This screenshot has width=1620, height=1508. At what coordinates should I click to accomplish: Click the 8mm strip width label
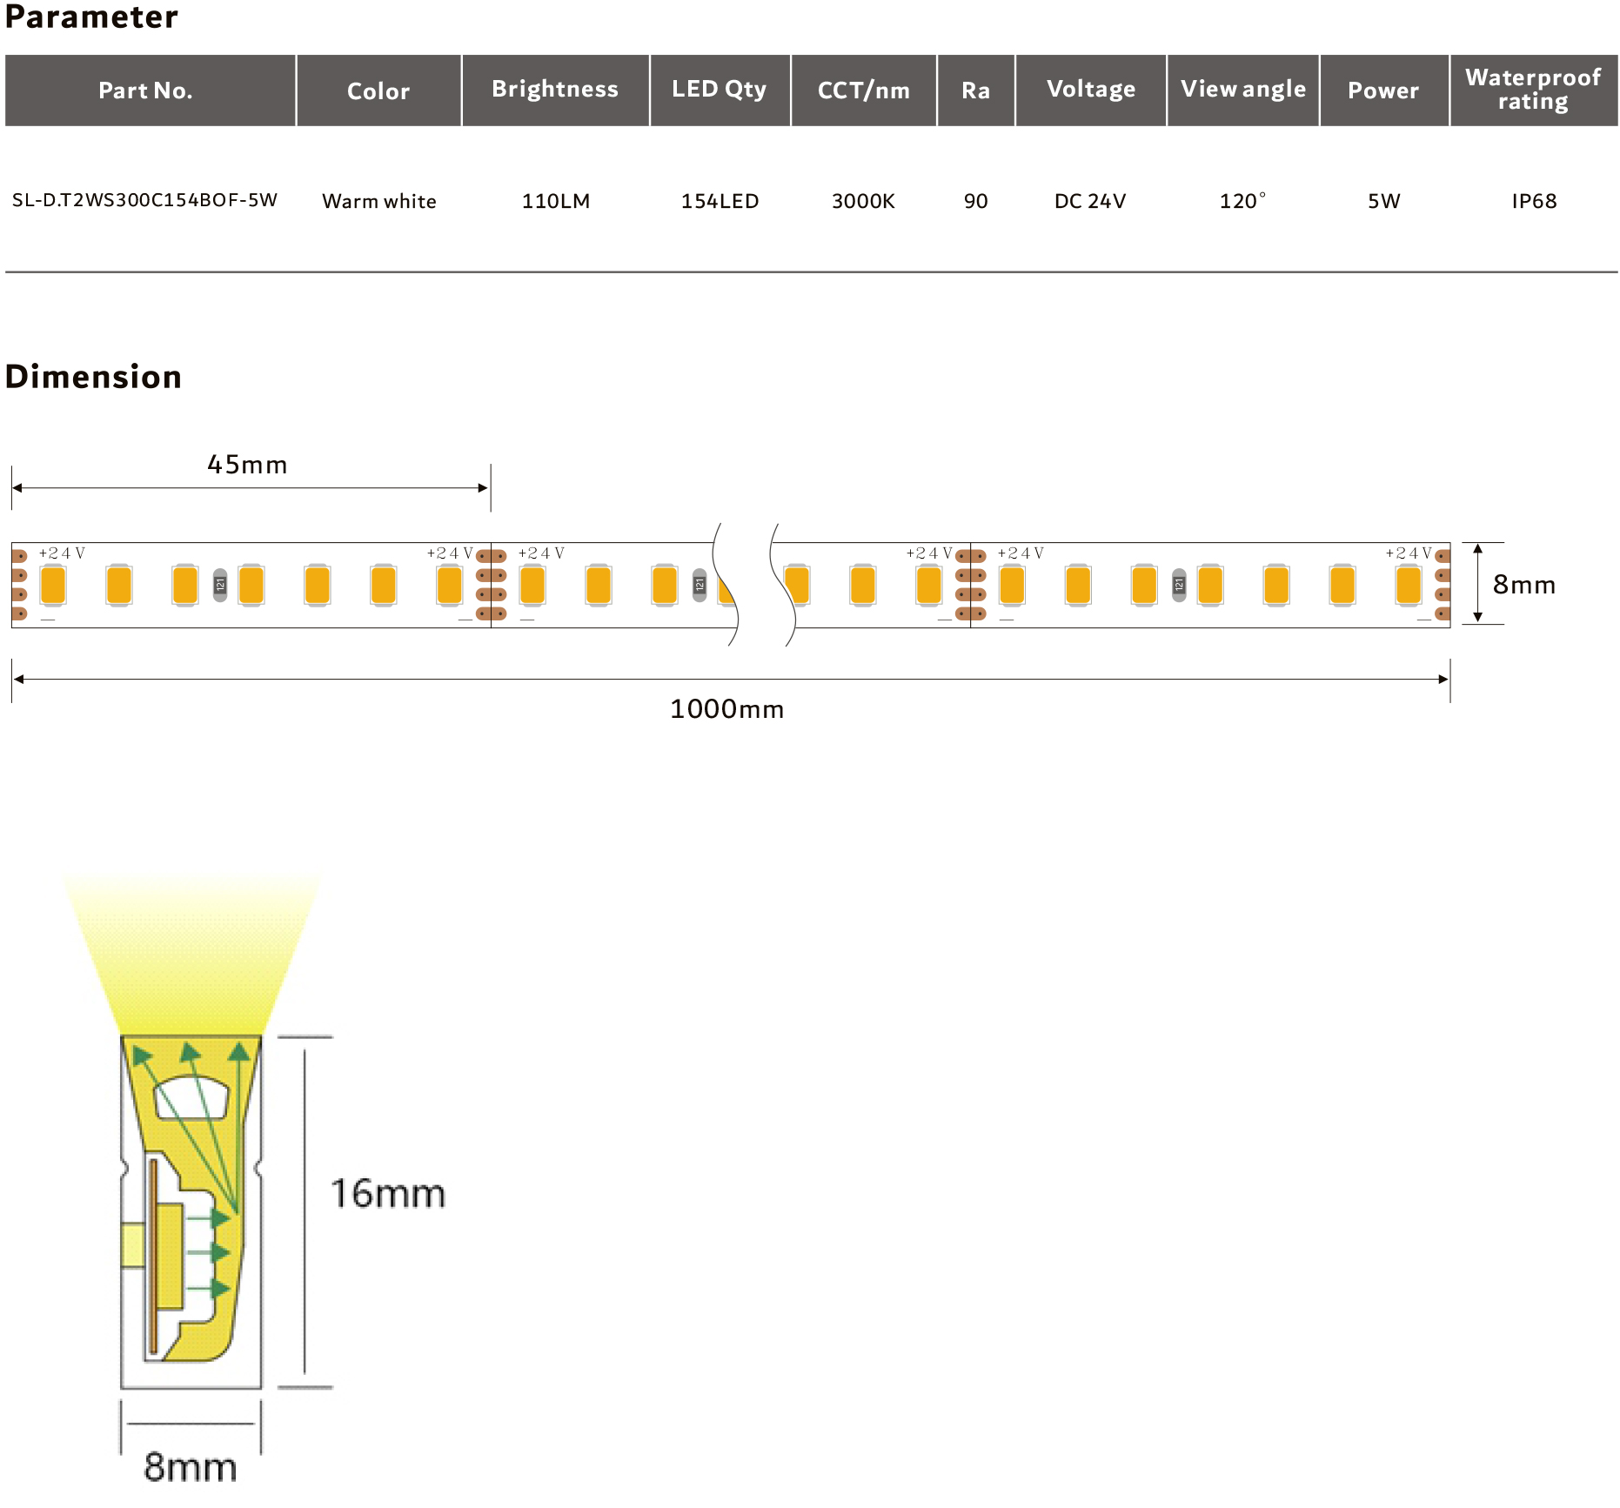click(1523, 585)
